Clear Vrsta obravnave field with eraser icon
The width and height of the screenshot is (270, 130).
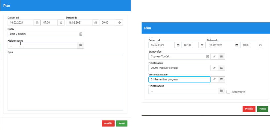point(214,79)
